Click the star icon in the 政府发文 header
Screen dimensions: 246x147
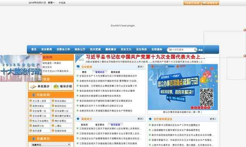[78, 119]
